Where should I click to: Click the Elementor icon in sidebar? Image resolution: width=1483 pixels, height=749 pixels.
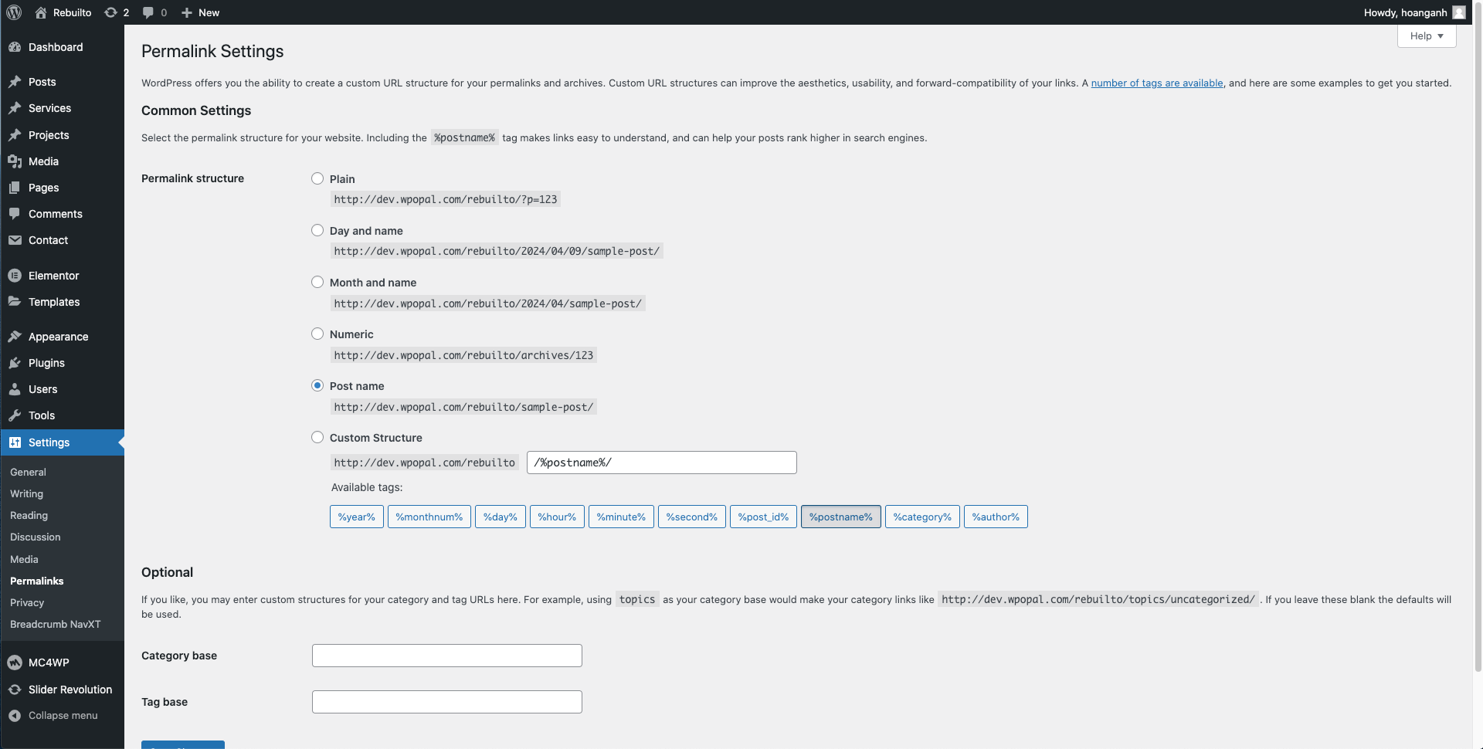pyautogui.click(x=15, y=276)
